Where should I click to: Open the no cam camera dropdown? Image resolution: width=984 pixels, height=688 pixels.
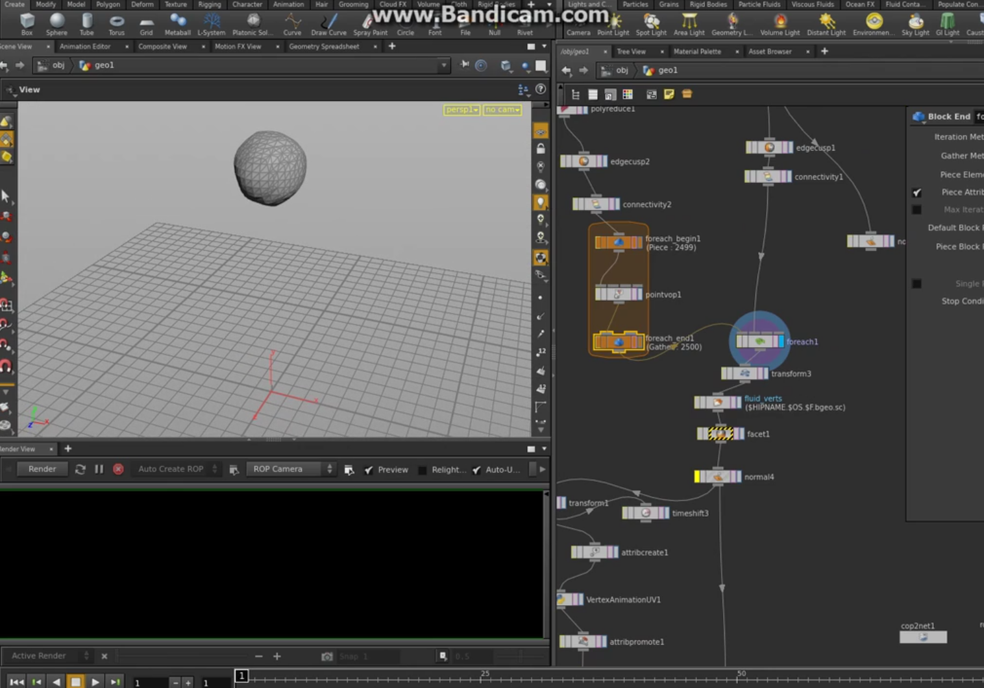click(502, 110)
